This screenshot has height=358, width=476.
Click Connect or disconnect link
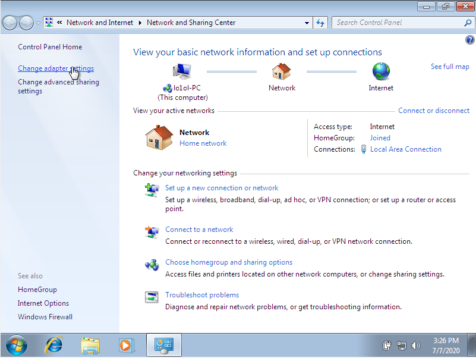434,111
